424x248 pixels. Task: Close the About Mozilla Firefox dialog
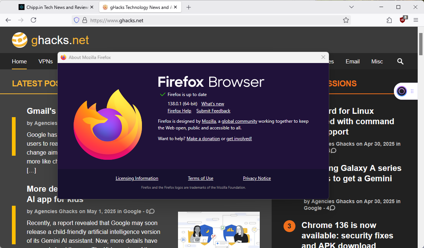coord(323,57)
